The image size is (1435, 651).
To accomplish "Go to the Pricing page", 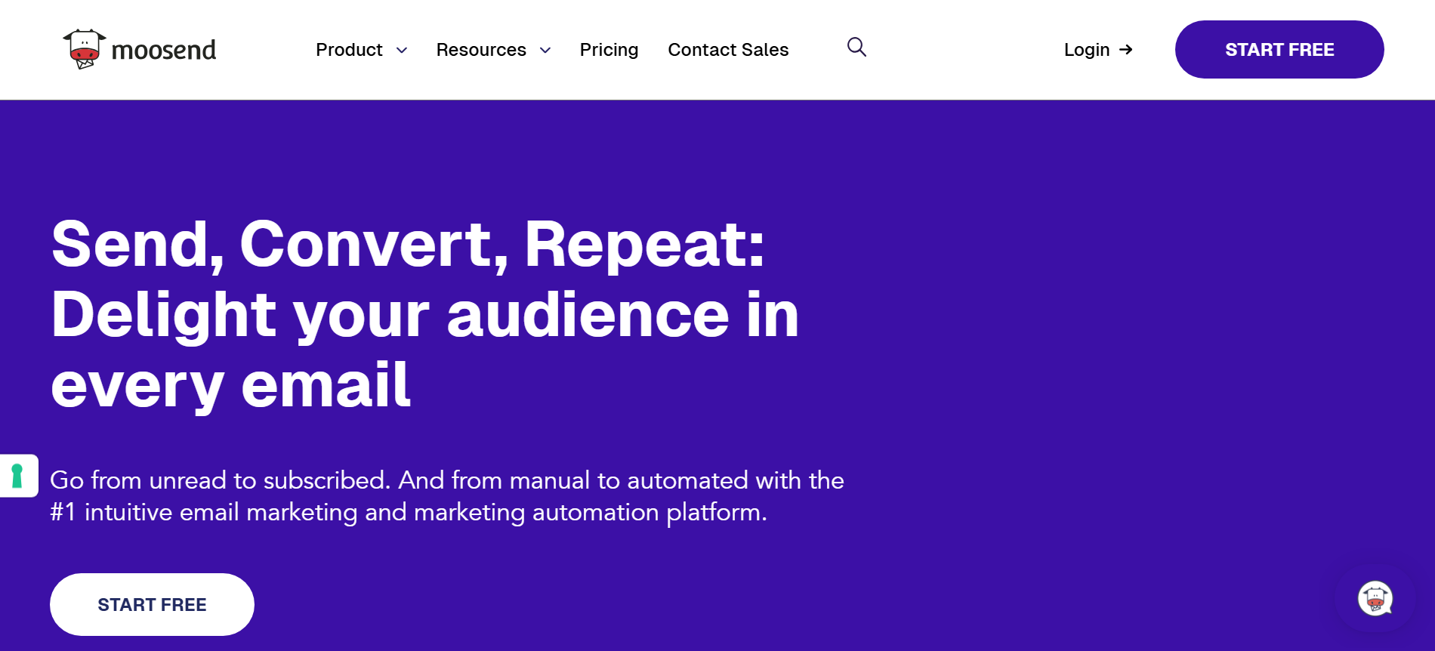I will (x=609, y=50).
